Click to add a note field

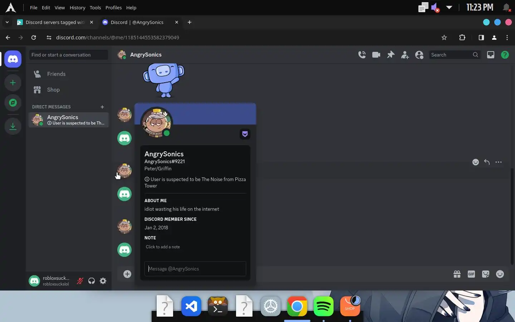click(195, 247)
